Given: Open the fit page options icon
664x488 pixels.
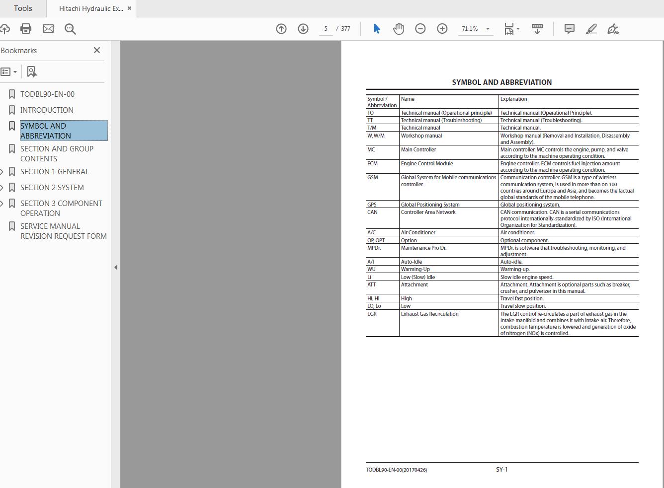Looking at the screenshot, I should [x=509, y=29].
